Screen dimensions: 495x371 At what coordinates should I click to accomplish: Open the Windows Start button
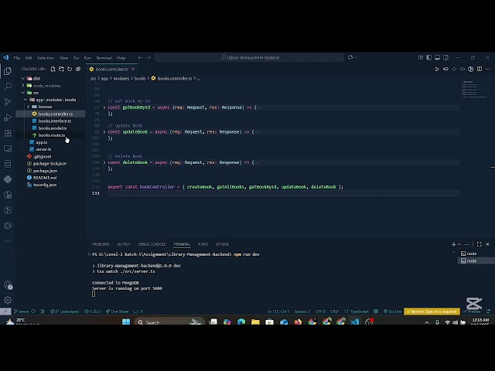pyautogui.click(x=126, y=322)
